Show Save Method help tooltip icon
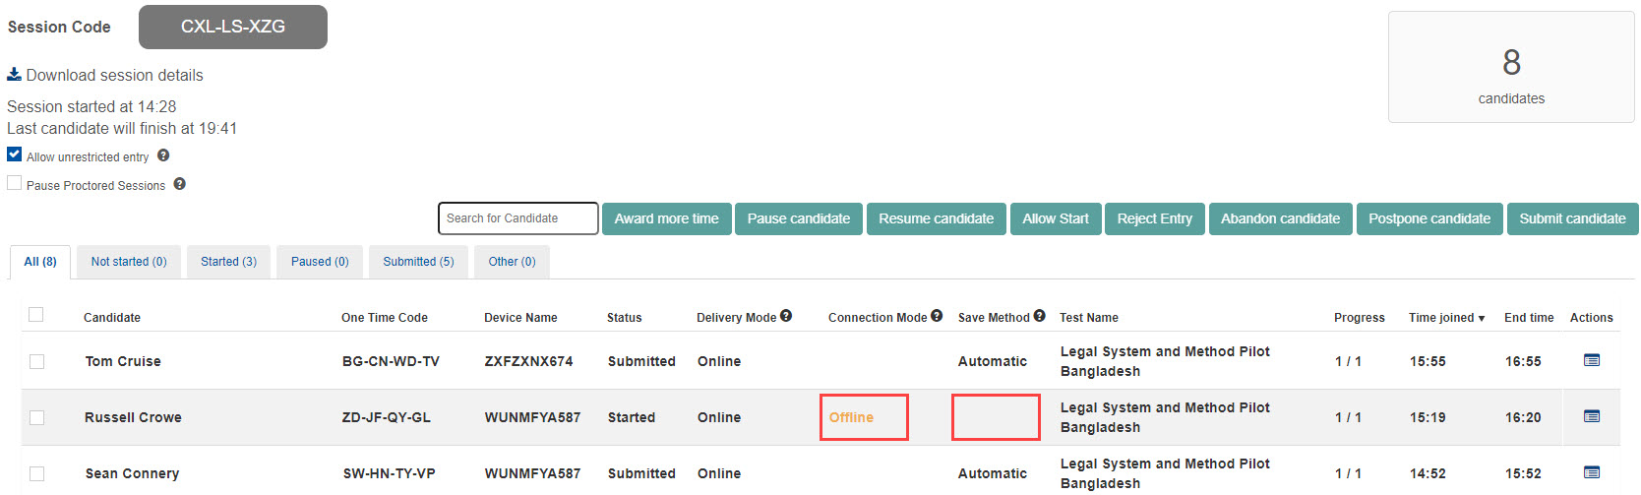 1039,316
